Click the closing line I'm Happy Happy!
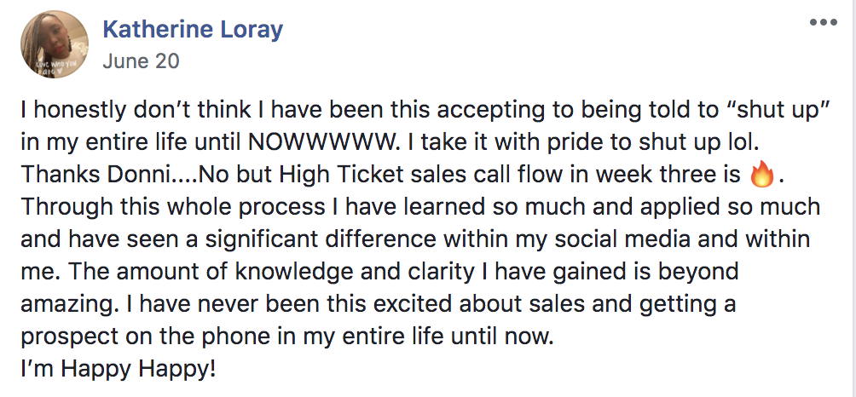Screen dimensions: 856x397 pyautogui.click(x=118, y=369)
